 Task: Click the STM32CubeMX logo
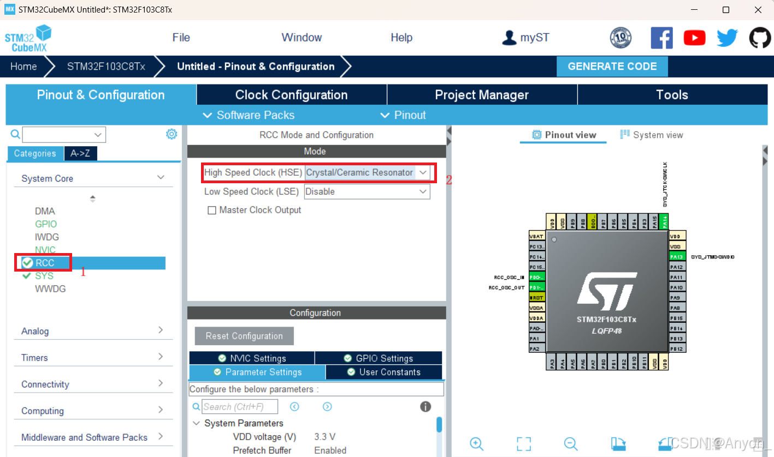[28, 38]
